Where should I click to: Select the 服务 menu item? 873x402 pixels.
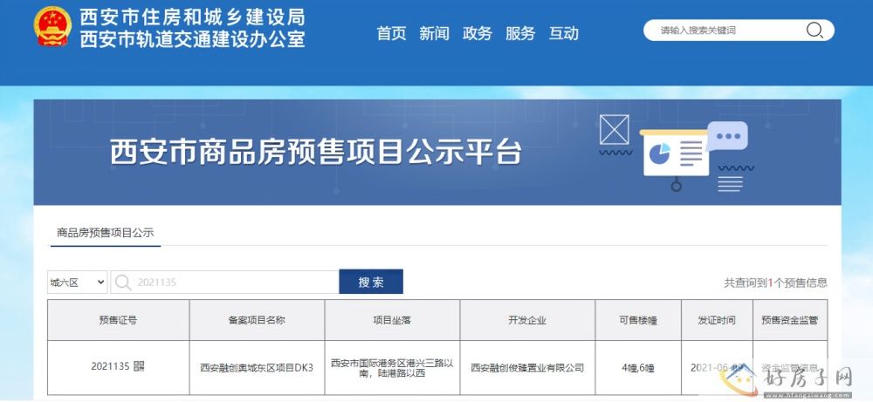click(520, 33)
